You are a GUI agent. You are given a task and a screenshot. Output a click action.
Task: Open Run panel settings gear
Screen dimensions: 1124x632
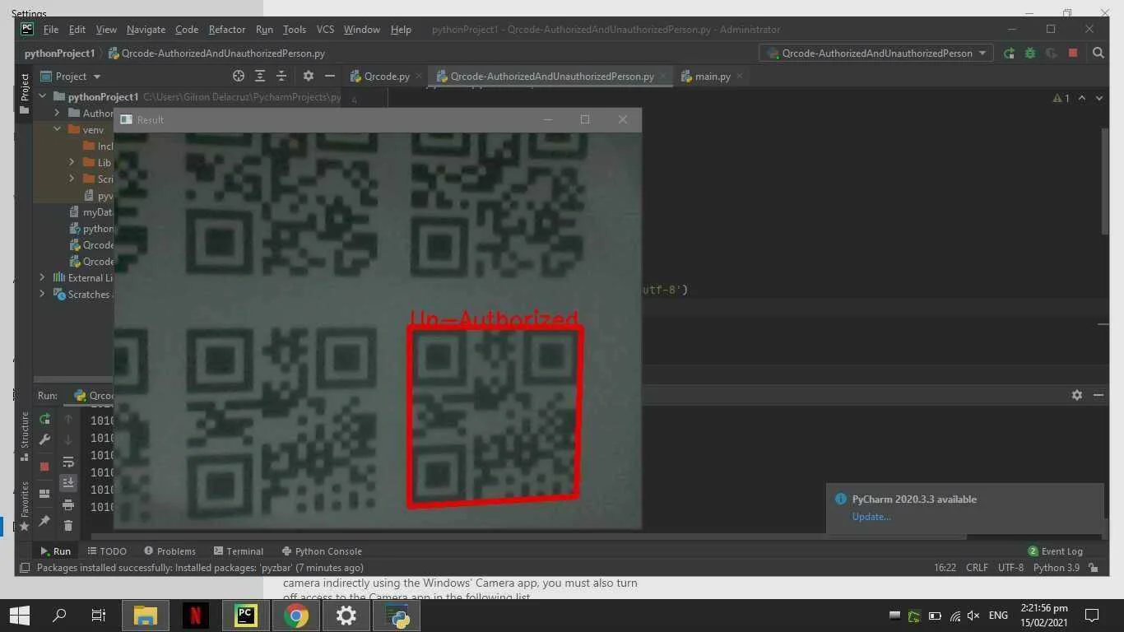1076,395
